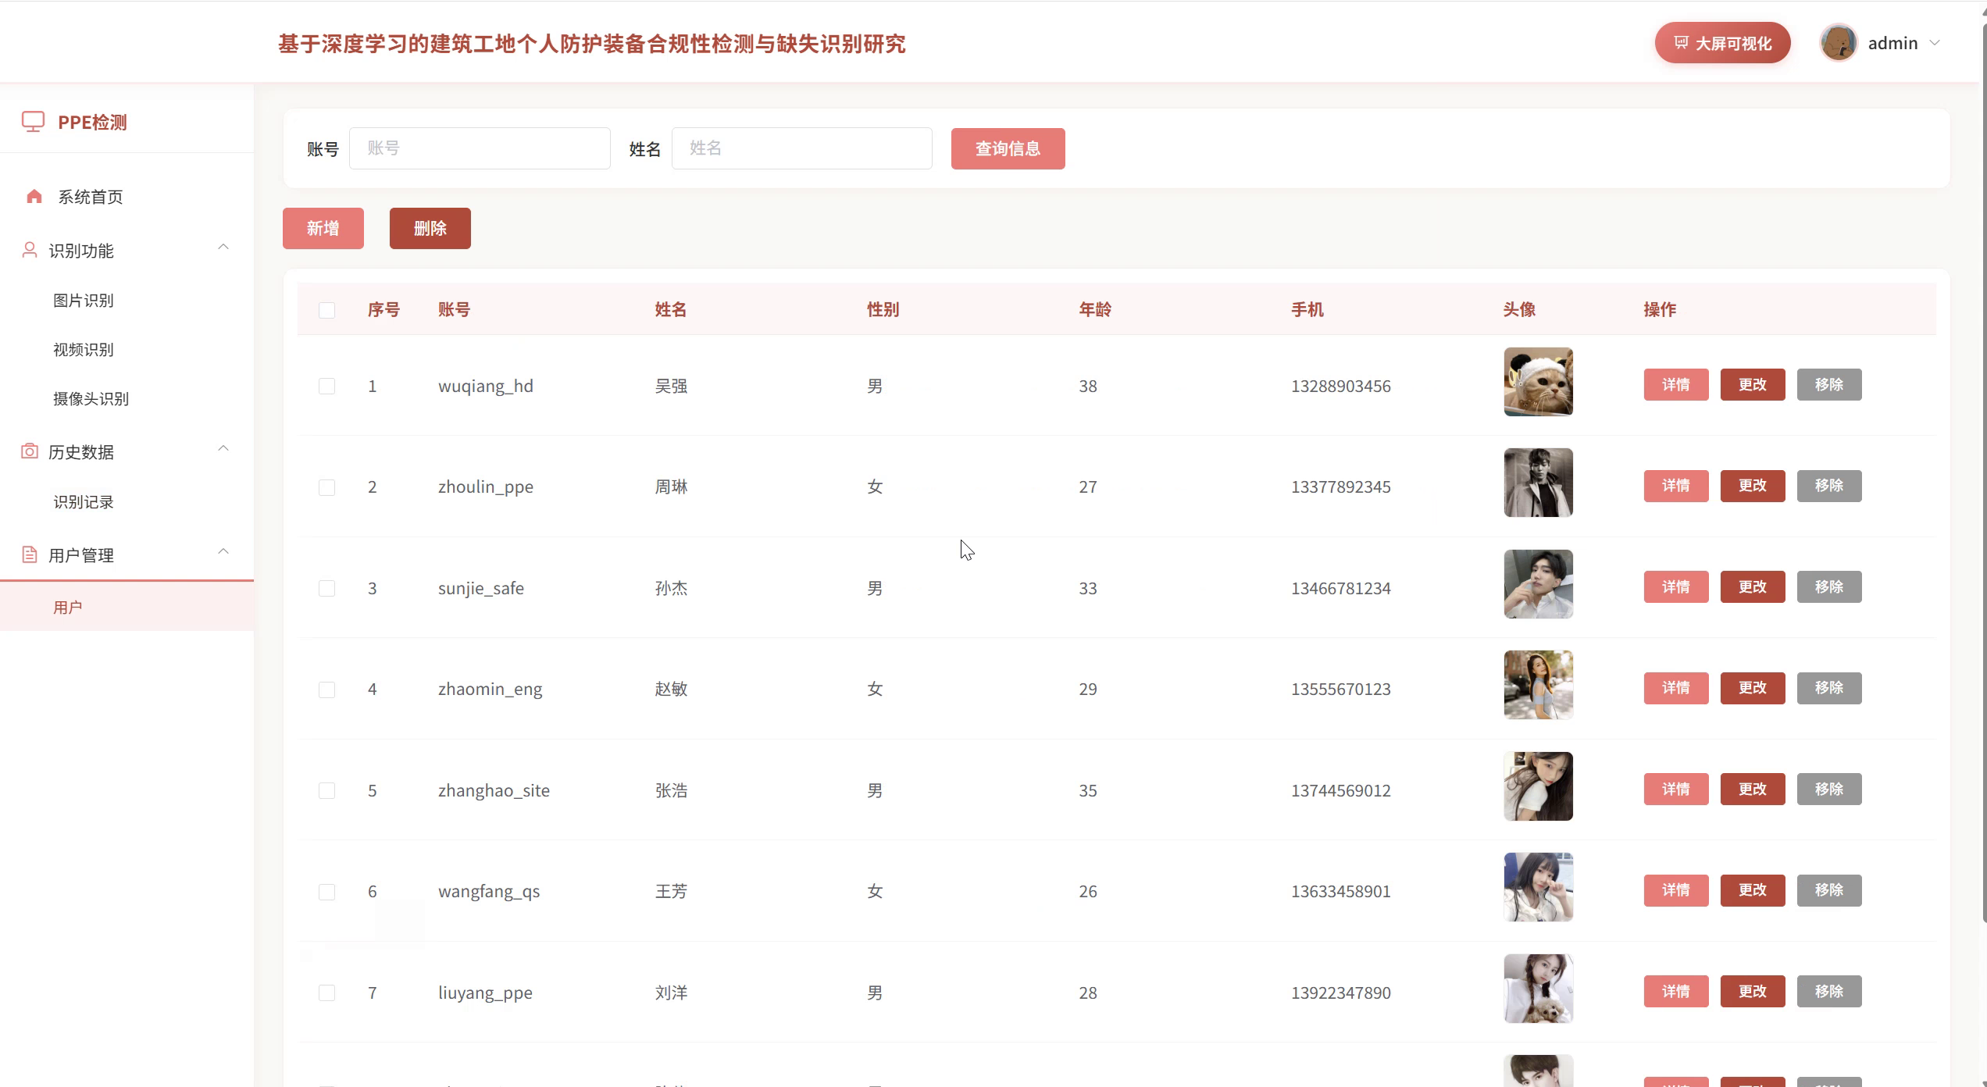Viewport: 1987px width, 1087px height.
Task: Click the PPE检测 monitor icon
Action: pyautogui.click(x=33, y=122)
